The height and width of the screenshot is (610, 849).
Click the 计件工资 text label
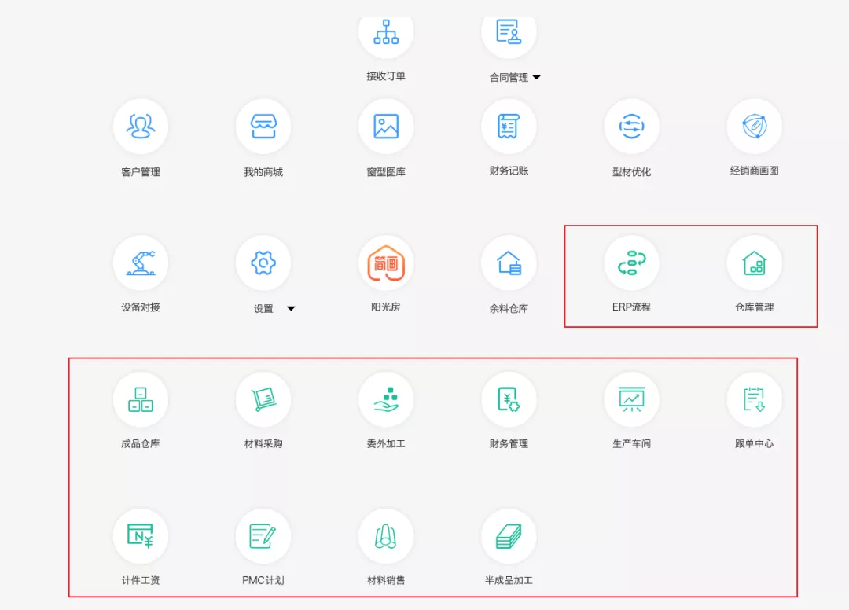[x=141, y=581]
